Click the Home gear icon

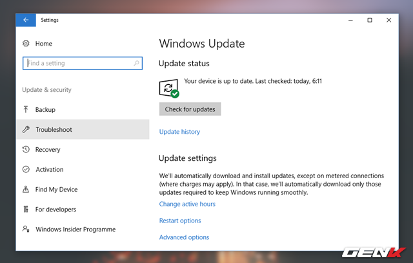26,43
